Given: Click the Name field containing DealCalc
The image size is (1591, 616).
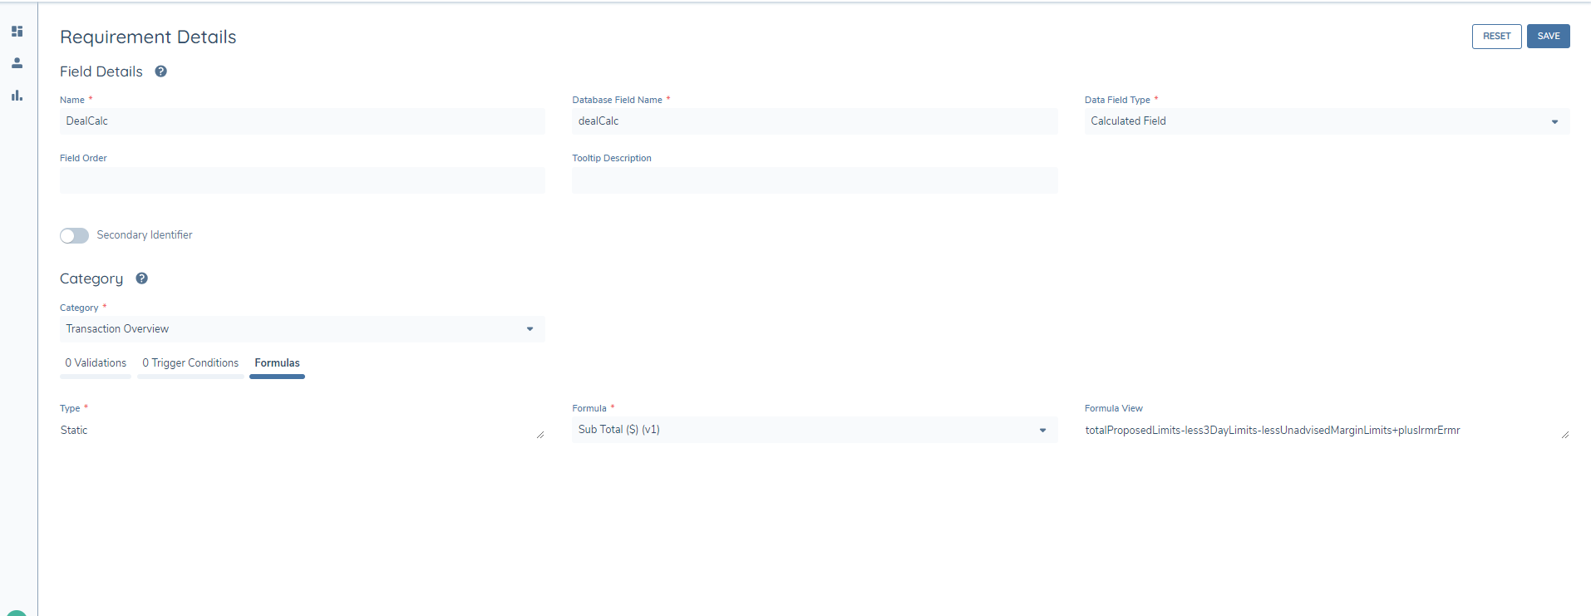Looking at the screenshot, I should point(302,121).
